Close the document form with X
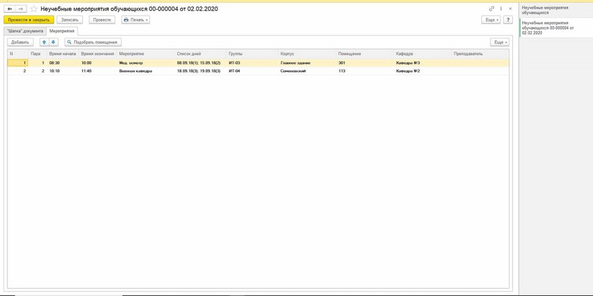 click(x=510, y=9)
